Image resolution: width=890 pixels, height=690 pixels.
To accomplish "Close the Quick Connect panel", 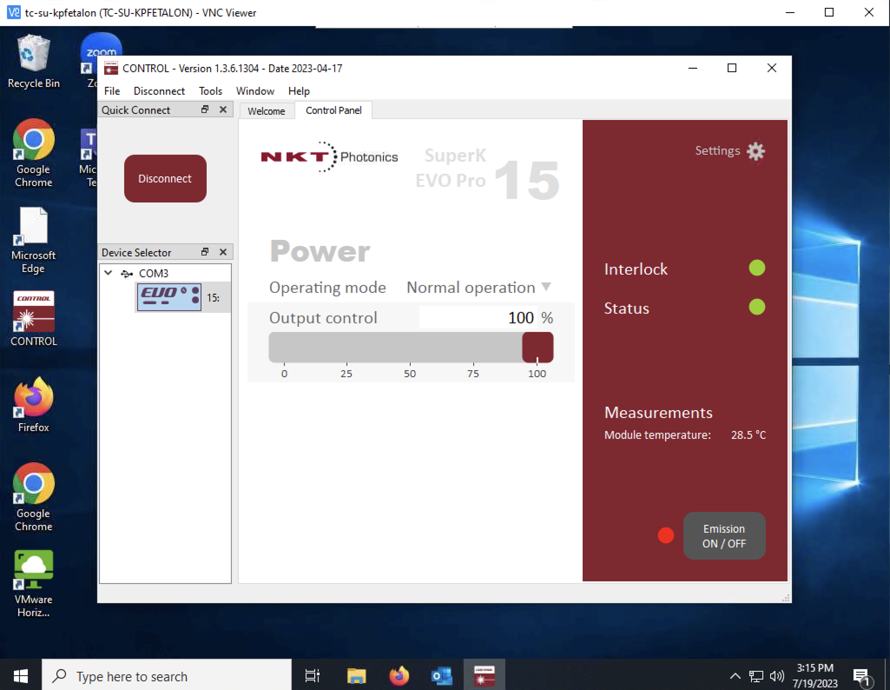I will [x=223, y=110].
